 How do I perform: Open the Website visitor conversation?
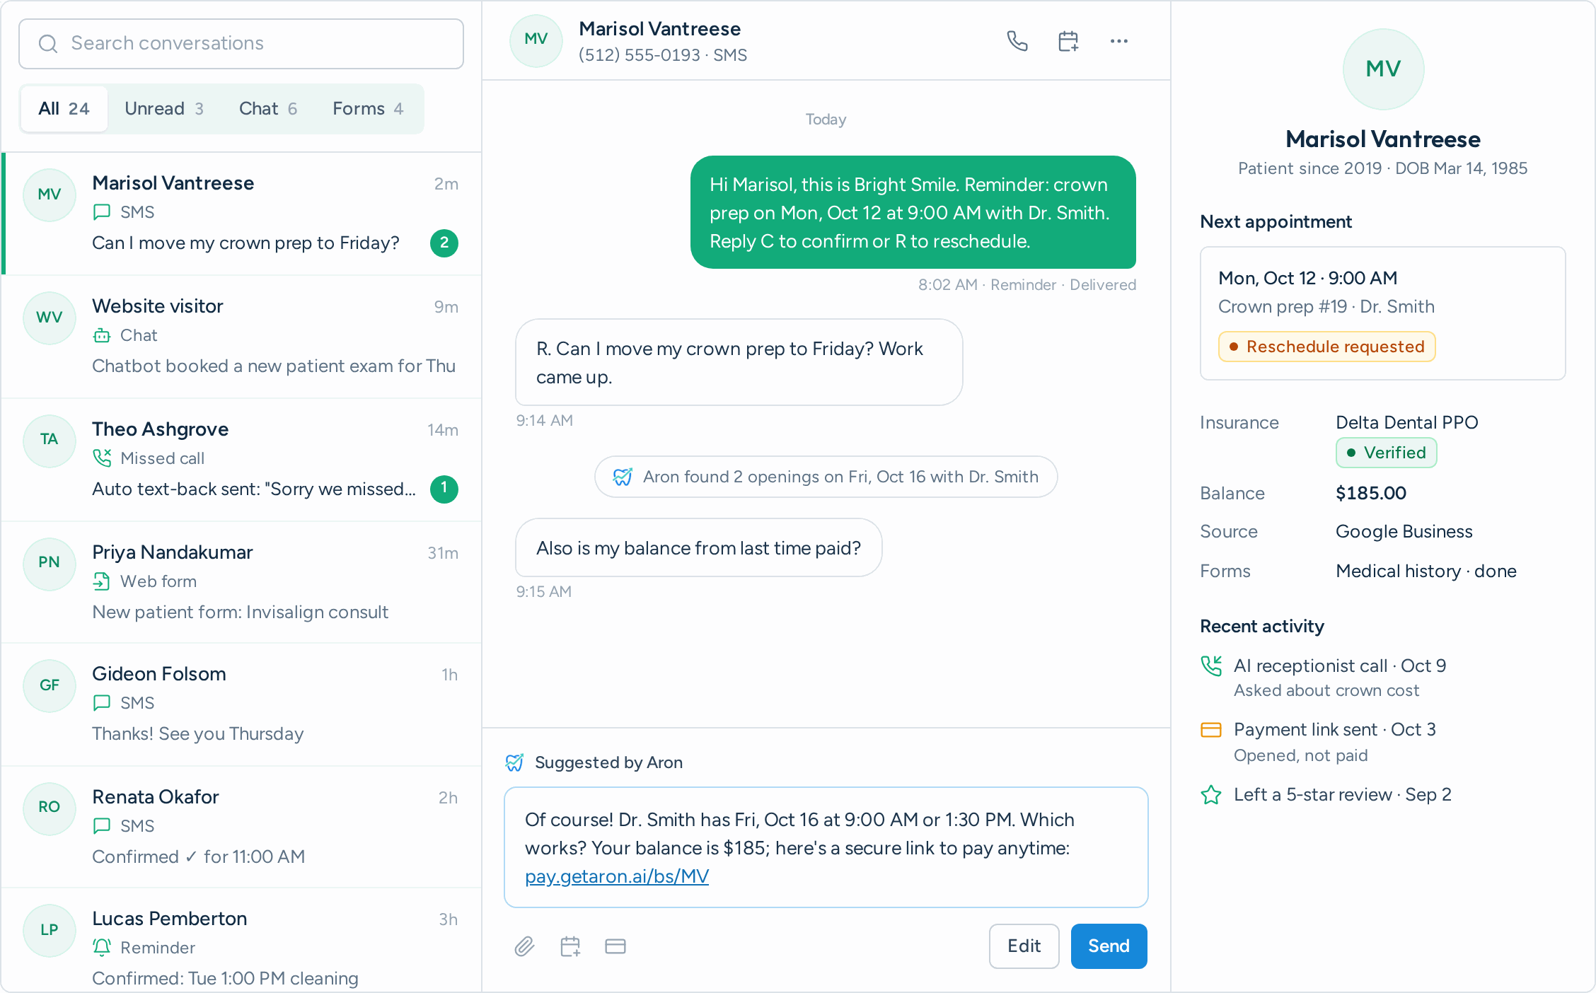[241, 337]
